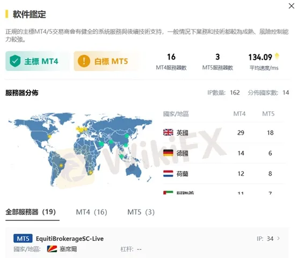Click the 分佈國家數 value 14
Viewport: 297px width, 258px height.
click(286, 92)
